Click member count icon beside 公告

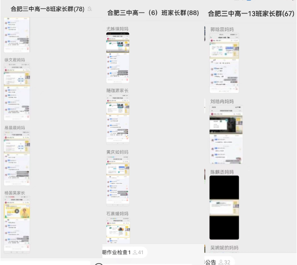221,262
